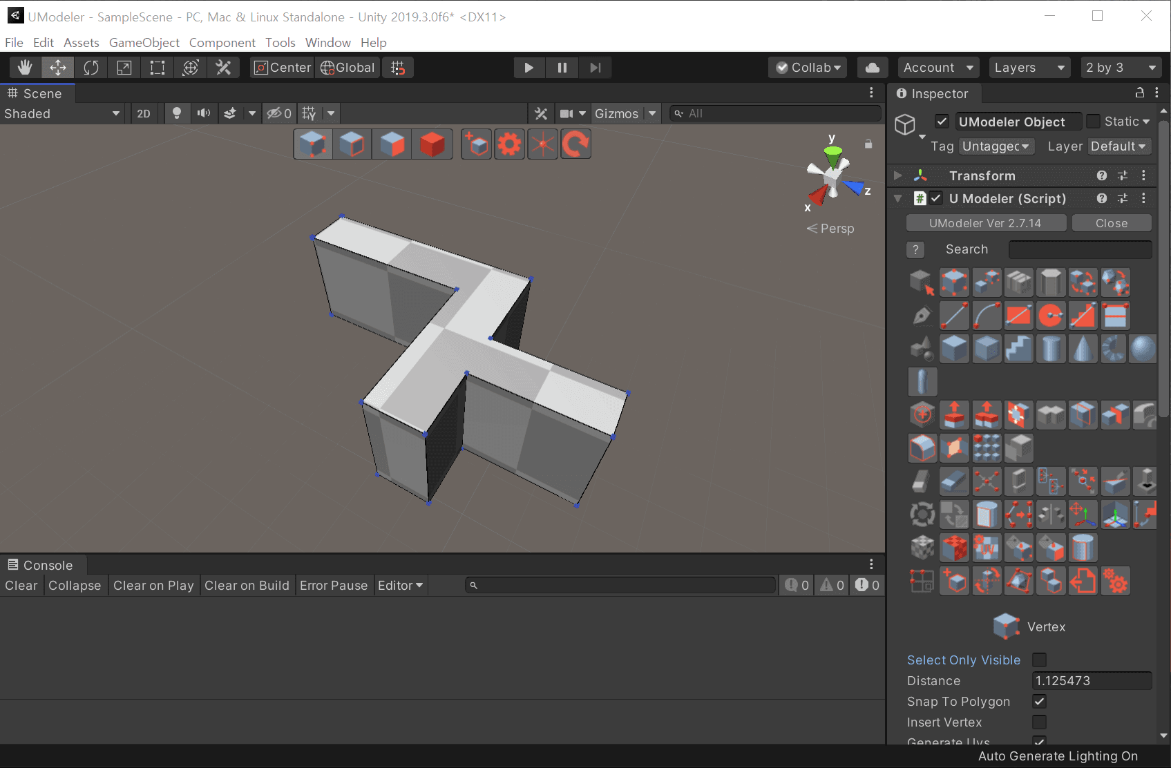Select the UModeler Arc drawing tool
The image size is (1171, 768).
987,316
